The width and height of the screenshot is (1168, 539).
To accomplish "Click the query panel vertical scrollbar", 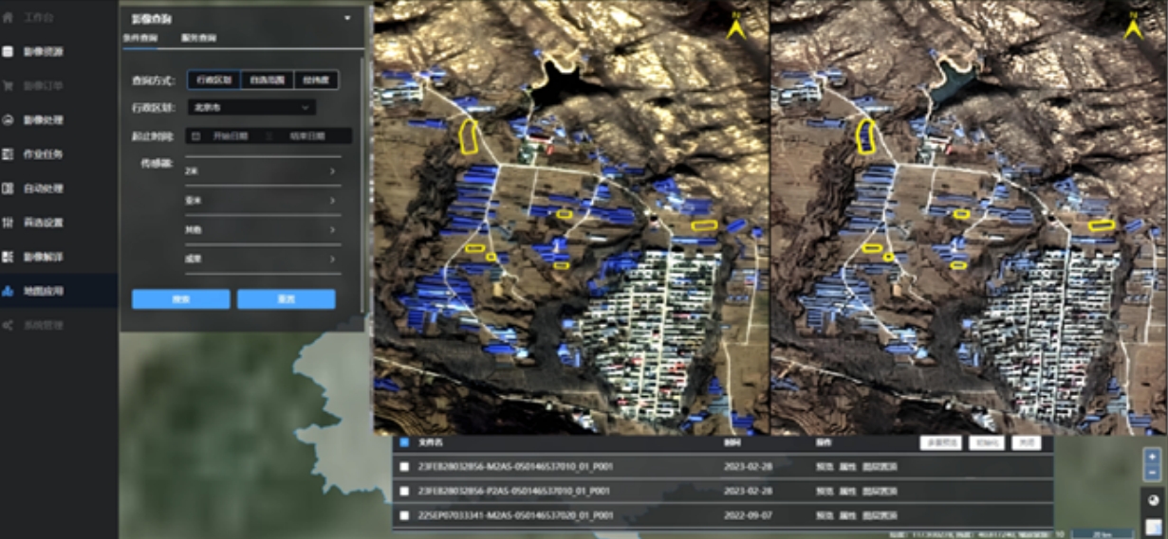I will 364,189.
